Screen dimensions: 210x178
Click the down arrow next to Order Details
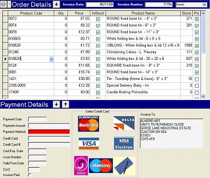point(56,4)
